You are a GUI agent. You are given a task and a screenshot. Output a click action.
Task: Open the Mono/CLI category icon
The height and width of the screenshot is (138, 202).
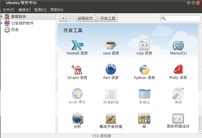[178, 45]
